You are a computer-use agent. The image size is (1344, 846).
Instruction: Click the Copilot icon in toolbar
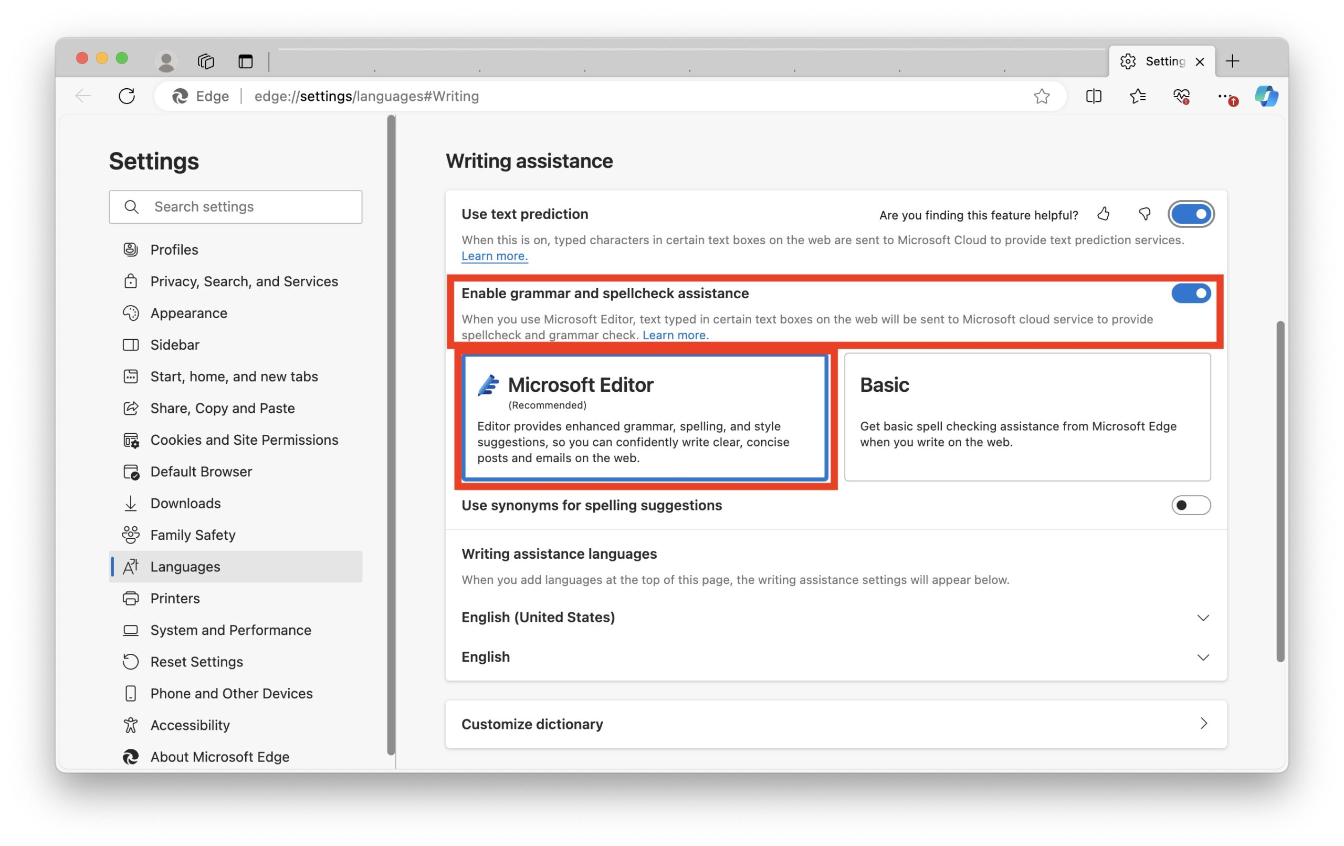click(1266, 96)
